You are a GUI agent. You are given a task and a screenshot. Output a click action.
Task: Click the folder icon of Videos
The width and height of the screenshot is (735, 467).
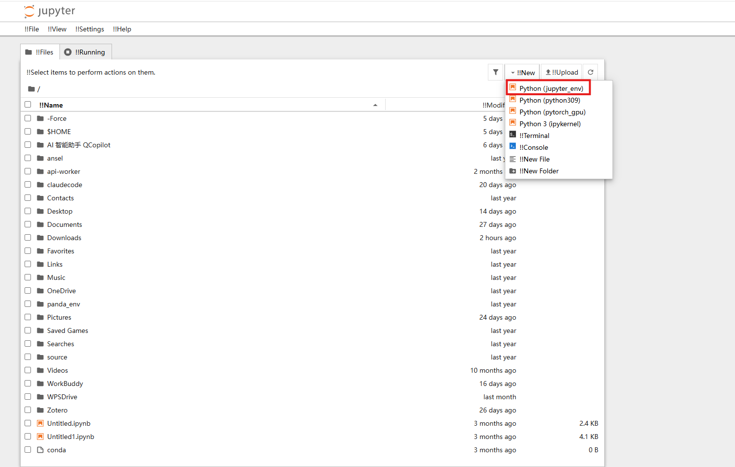(x=40, y=370)
